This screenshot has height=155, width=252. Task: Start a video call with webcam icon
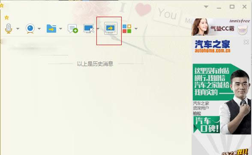point(30,28)
